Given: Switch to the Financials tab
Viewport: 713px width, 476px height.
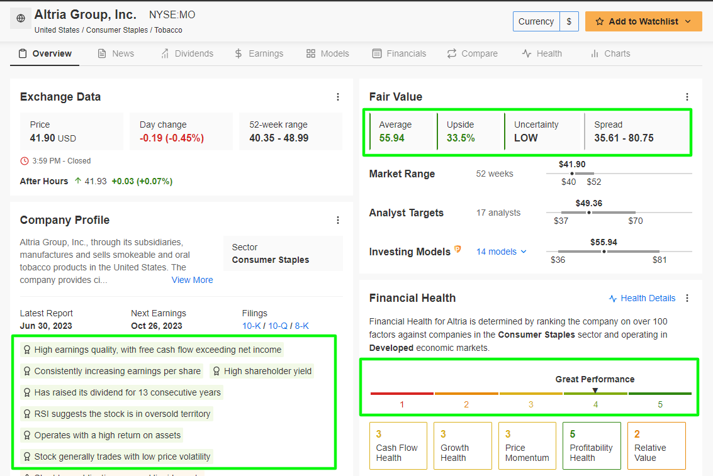Looking at the screenshot, I should coord(399,53).
